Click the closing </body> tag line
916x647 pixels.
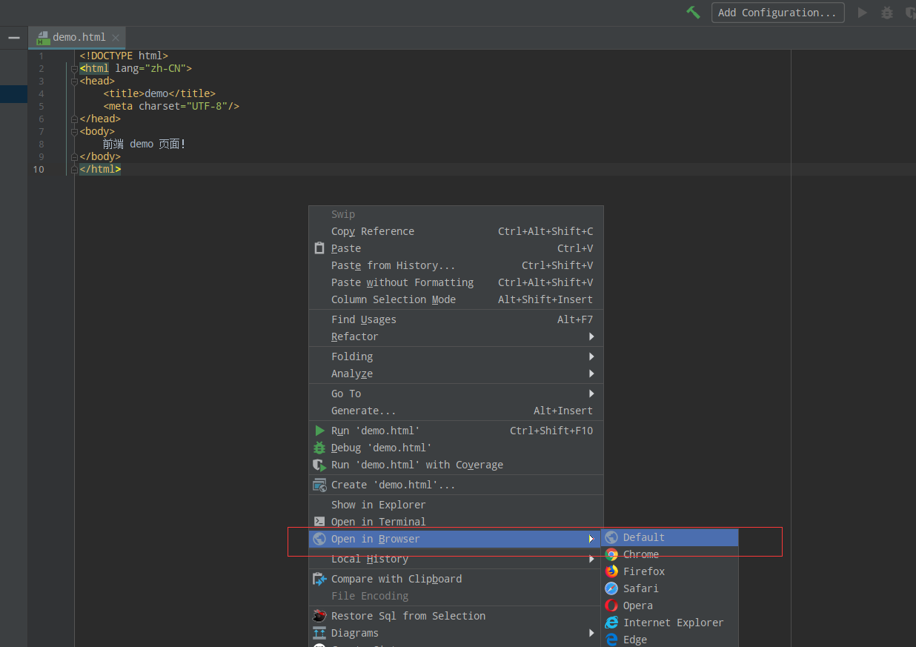pos(100,156)
